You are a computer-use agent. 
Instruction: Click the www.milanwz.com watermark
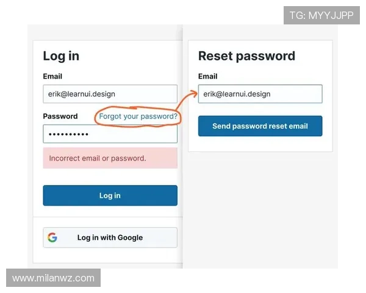pos(54,278)
